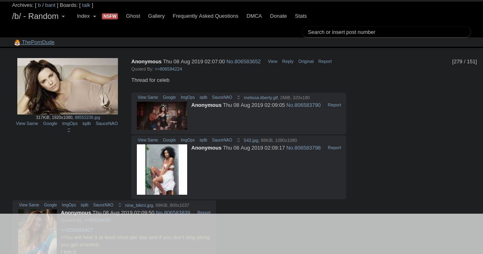Open the Donate page

(278, 16)
